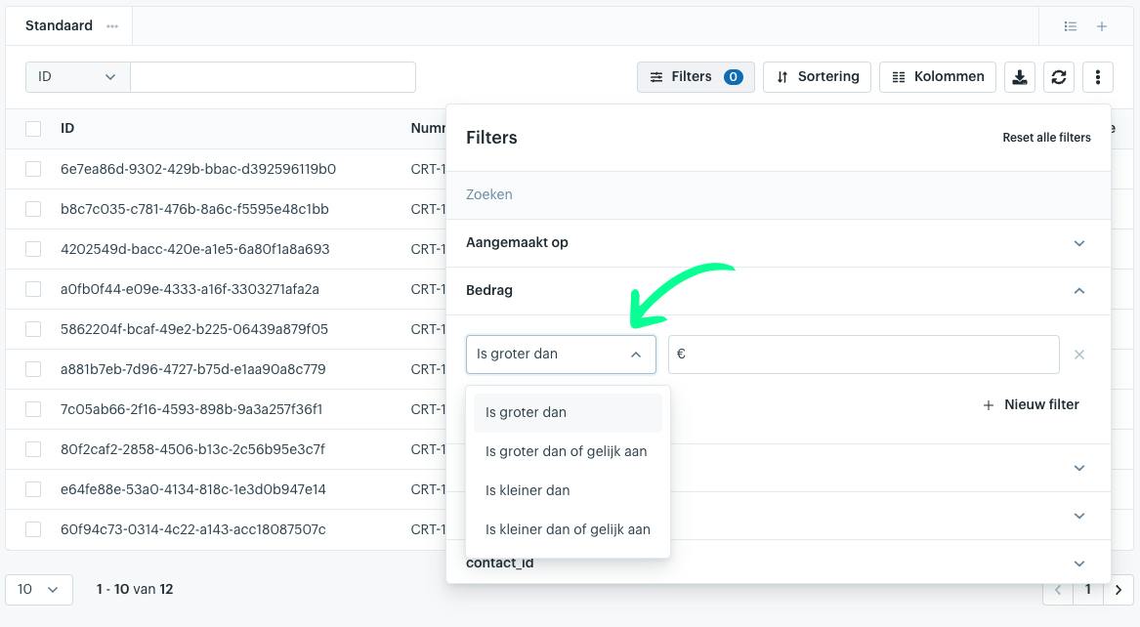Add a Nieuw filter

[x=1031, y=404]
